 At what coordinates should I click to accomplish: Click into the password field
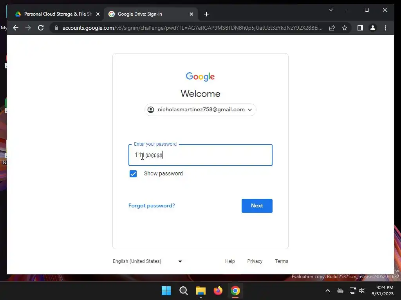[x=200, y=155]
